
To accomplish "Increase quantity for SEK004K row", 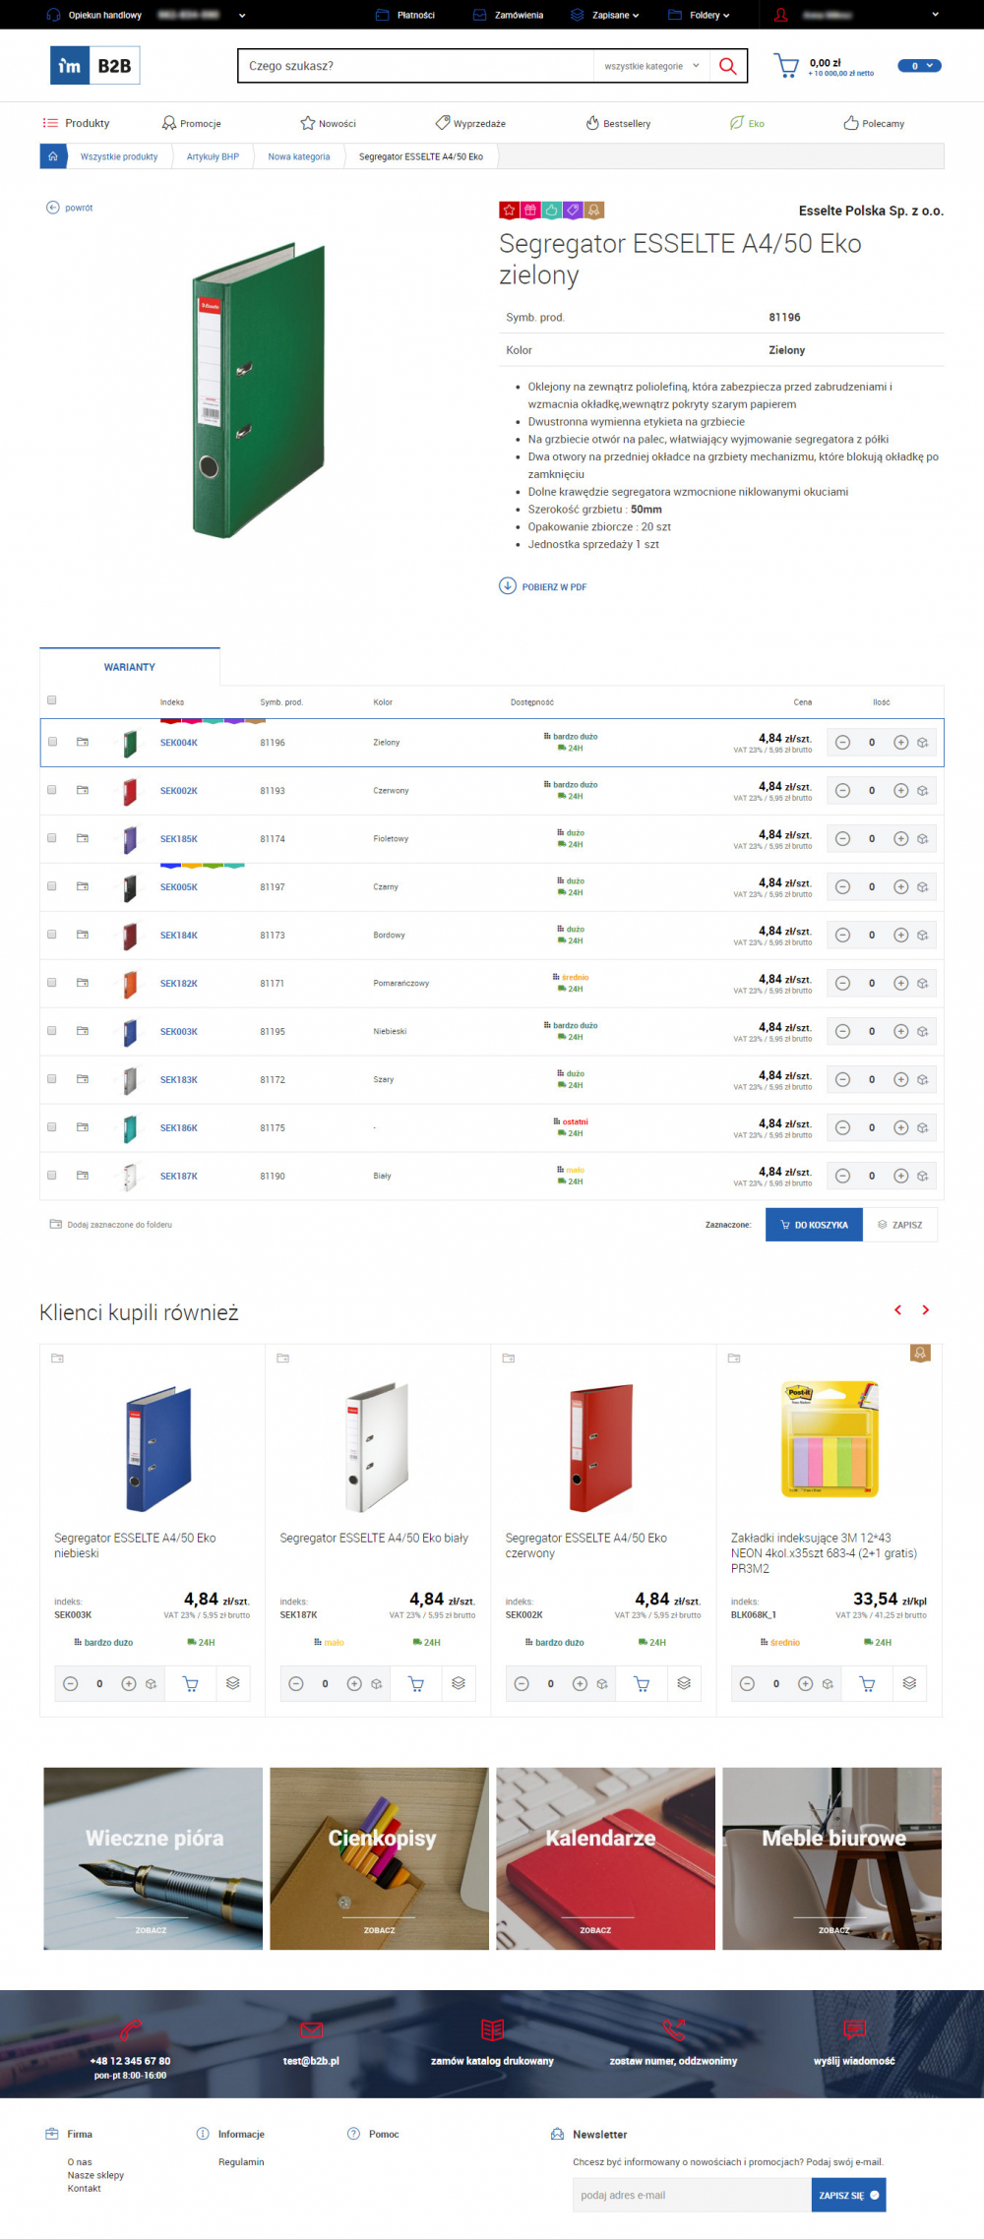I will pyautogui.click(x=900, y=743).
